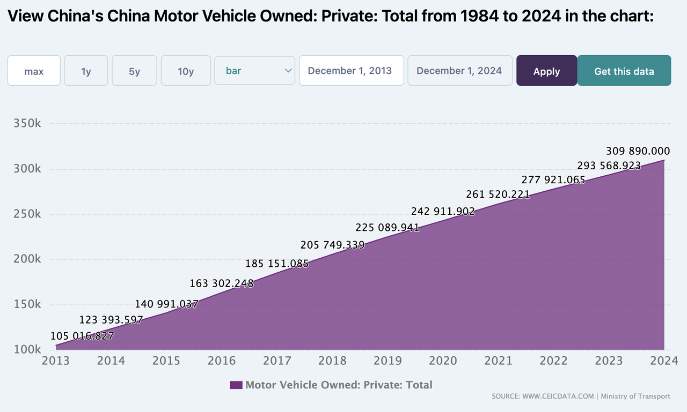The image size is (687, 412).
Task: Edit the December 1, 2024 end date
Action: pyautogui.click(x=459, y=71)
